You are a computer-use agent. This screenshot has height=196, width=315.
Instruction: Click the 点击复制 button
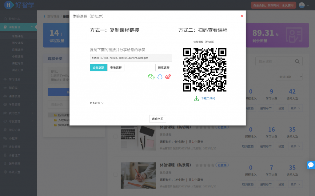pyautogui.click(x=98, y=68)
